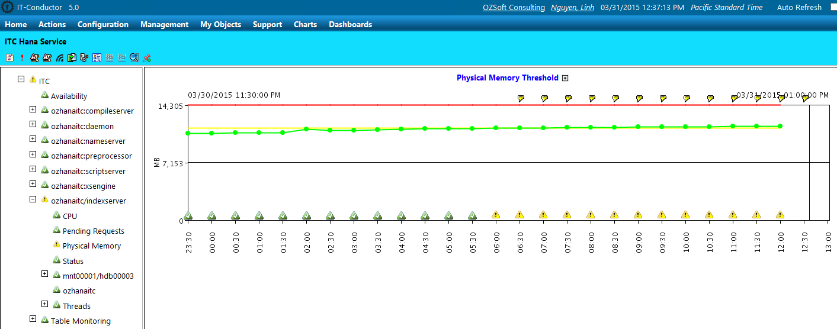Click the Nguyen, Linh user link

572,8
